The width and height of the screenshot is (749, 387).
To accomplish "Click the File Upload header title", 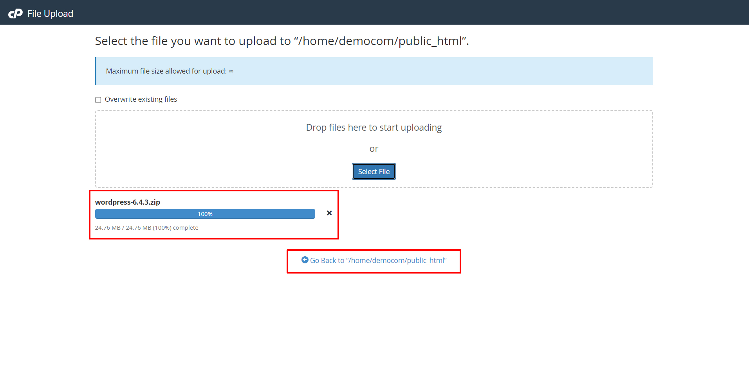I will (50, 14).
